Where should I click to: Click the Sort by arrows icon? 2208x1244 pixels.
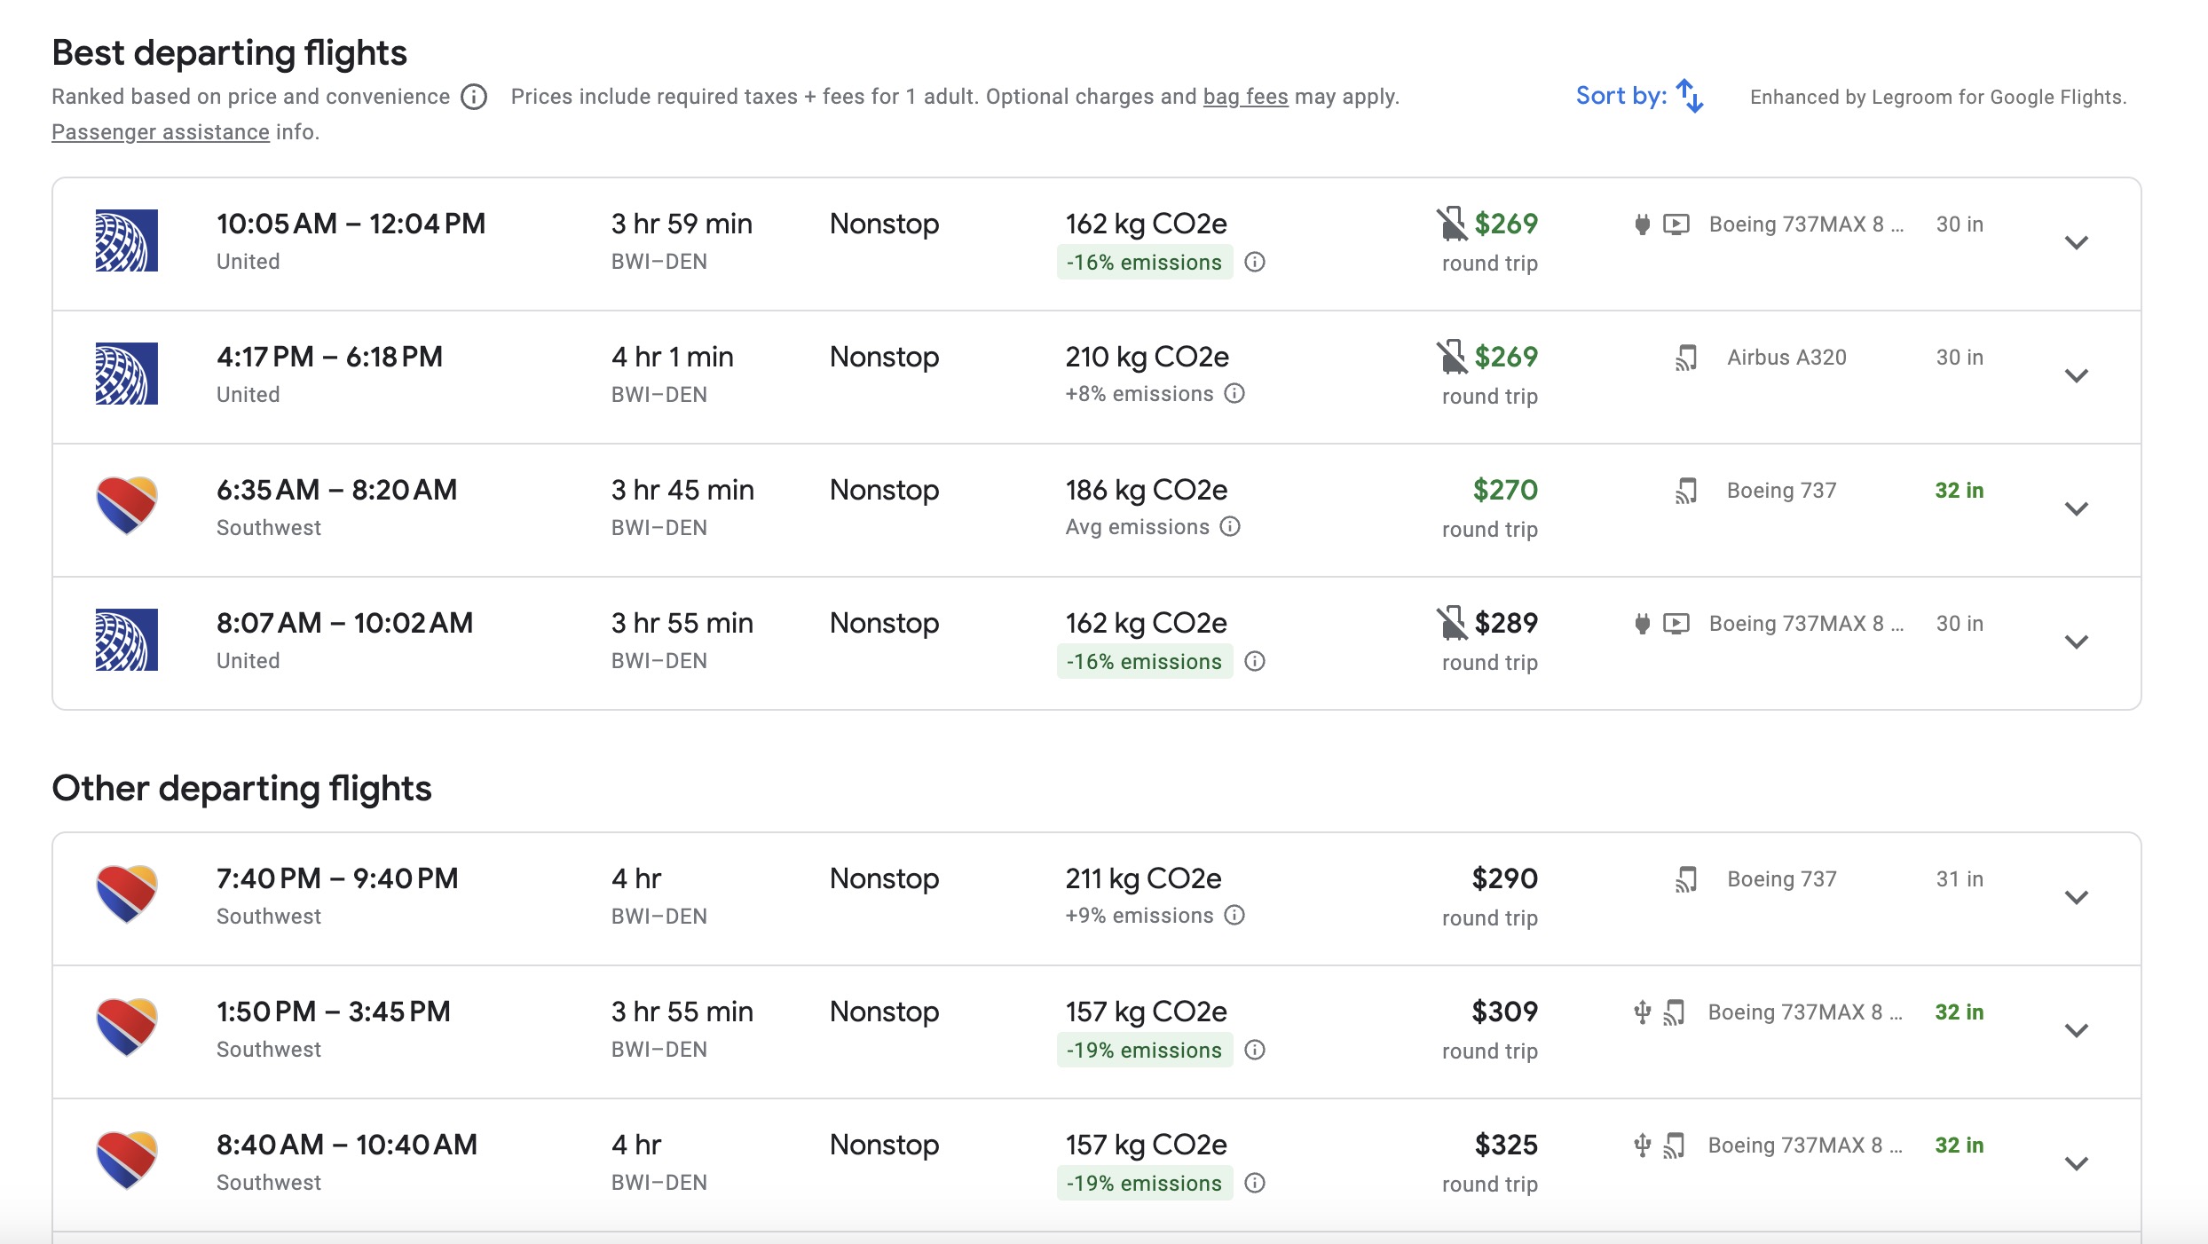coord(1689,95)
